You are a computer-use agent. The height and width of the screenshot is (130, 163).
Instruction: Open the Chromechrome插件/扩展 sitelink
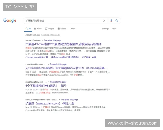click(37, 57)
